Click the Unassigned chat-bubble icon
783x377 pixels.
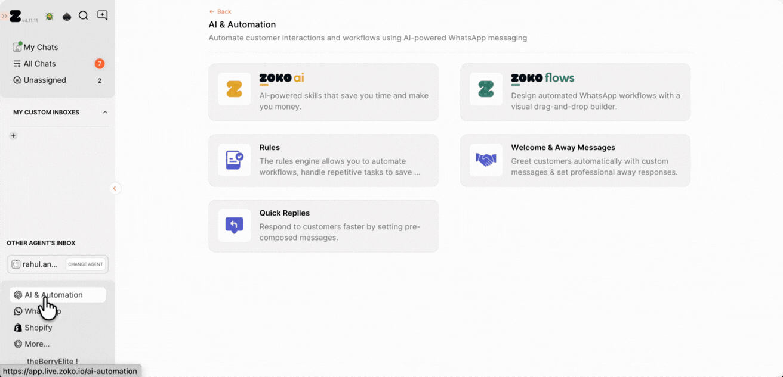coord(17,80)
